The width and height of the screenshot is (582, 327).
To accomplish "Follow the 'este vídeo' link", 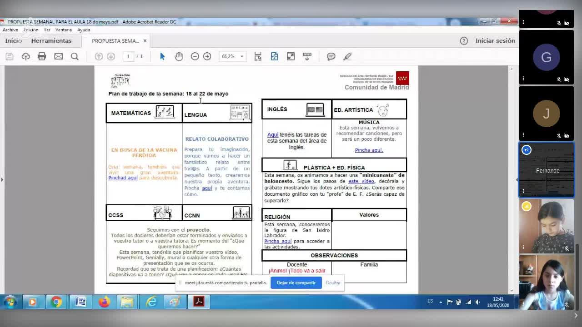I will click(361, 181).
